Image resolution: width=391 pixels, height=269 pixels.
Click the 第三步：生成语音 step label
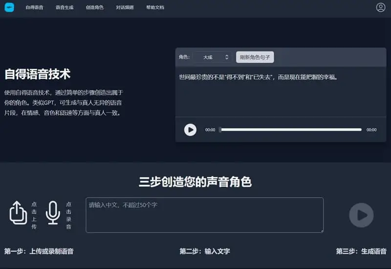point(361,251)
